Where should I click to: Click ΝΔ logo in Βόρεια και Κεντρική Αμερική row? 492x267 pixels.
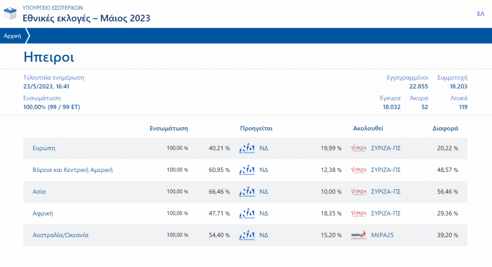tap(247, 170)
